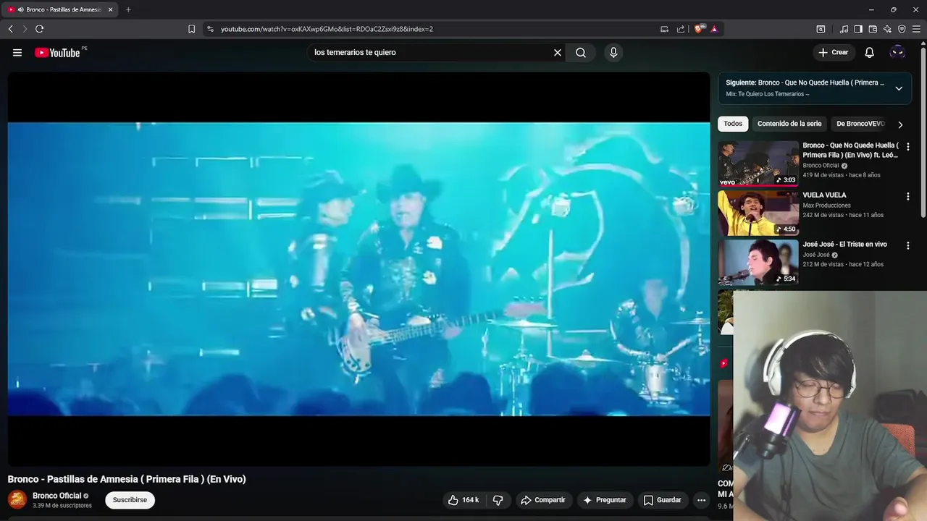Open the Bronco Oficial channel avatar

click(x=17, y=499)
